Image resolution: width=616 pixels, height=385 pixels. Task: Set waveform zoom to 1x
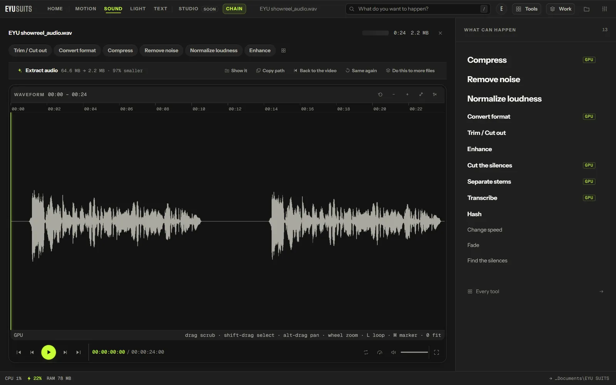pos(435,94)
